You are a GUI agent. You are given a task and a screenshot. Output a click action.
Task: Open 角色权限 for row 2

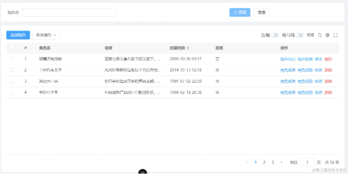pyautogui.click(x=305, y=70)
